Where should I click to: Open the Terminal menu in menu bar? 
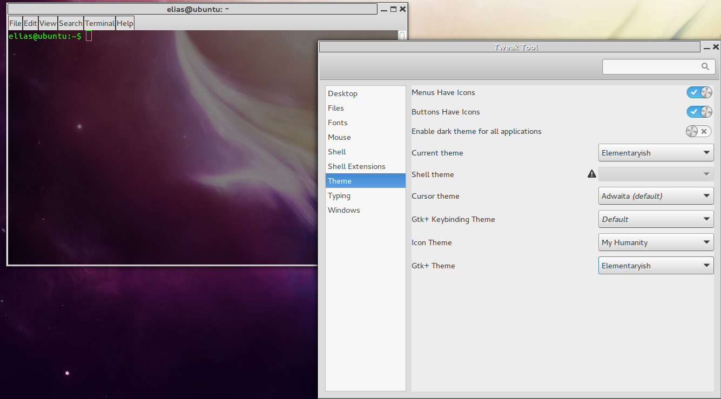99,23
